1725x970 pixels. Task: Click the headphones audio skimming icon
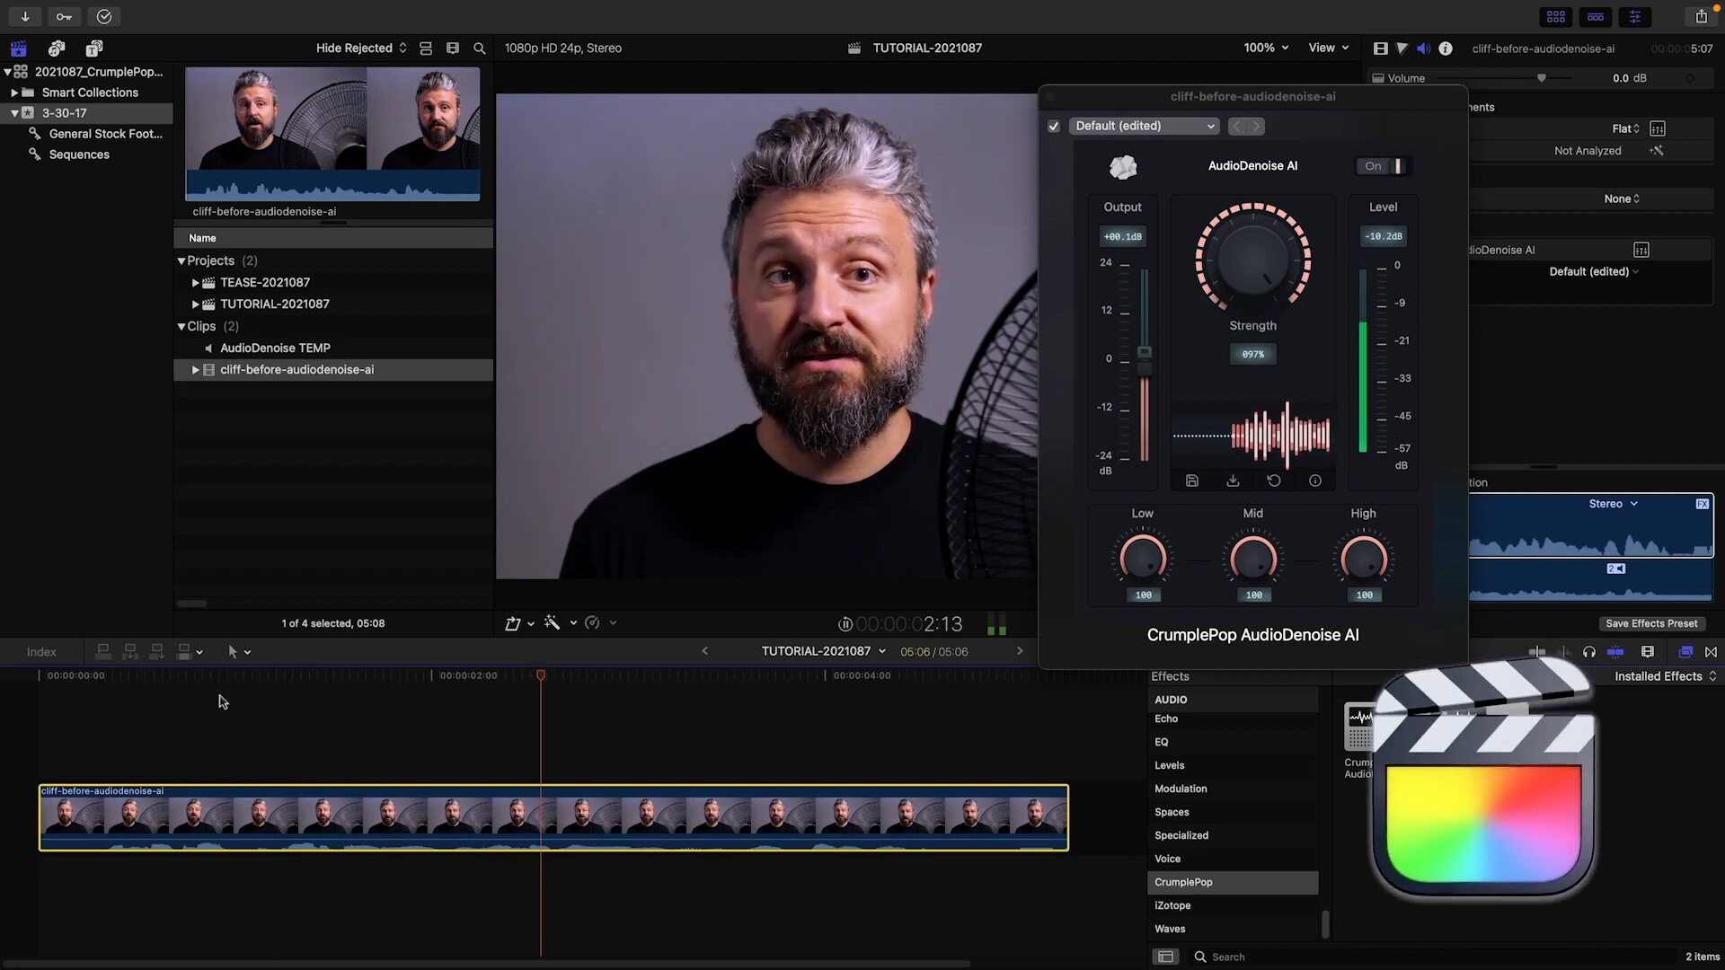click(1589, 652)
